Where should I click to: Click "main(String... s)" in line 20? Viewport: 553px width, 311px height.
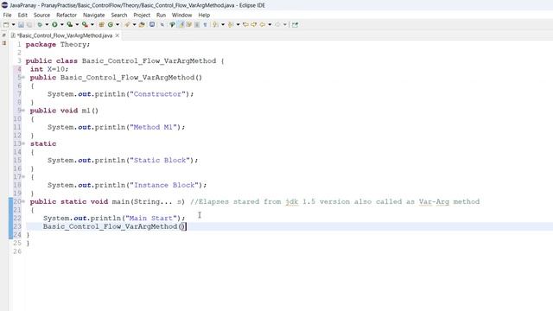[x=149, y=201]
